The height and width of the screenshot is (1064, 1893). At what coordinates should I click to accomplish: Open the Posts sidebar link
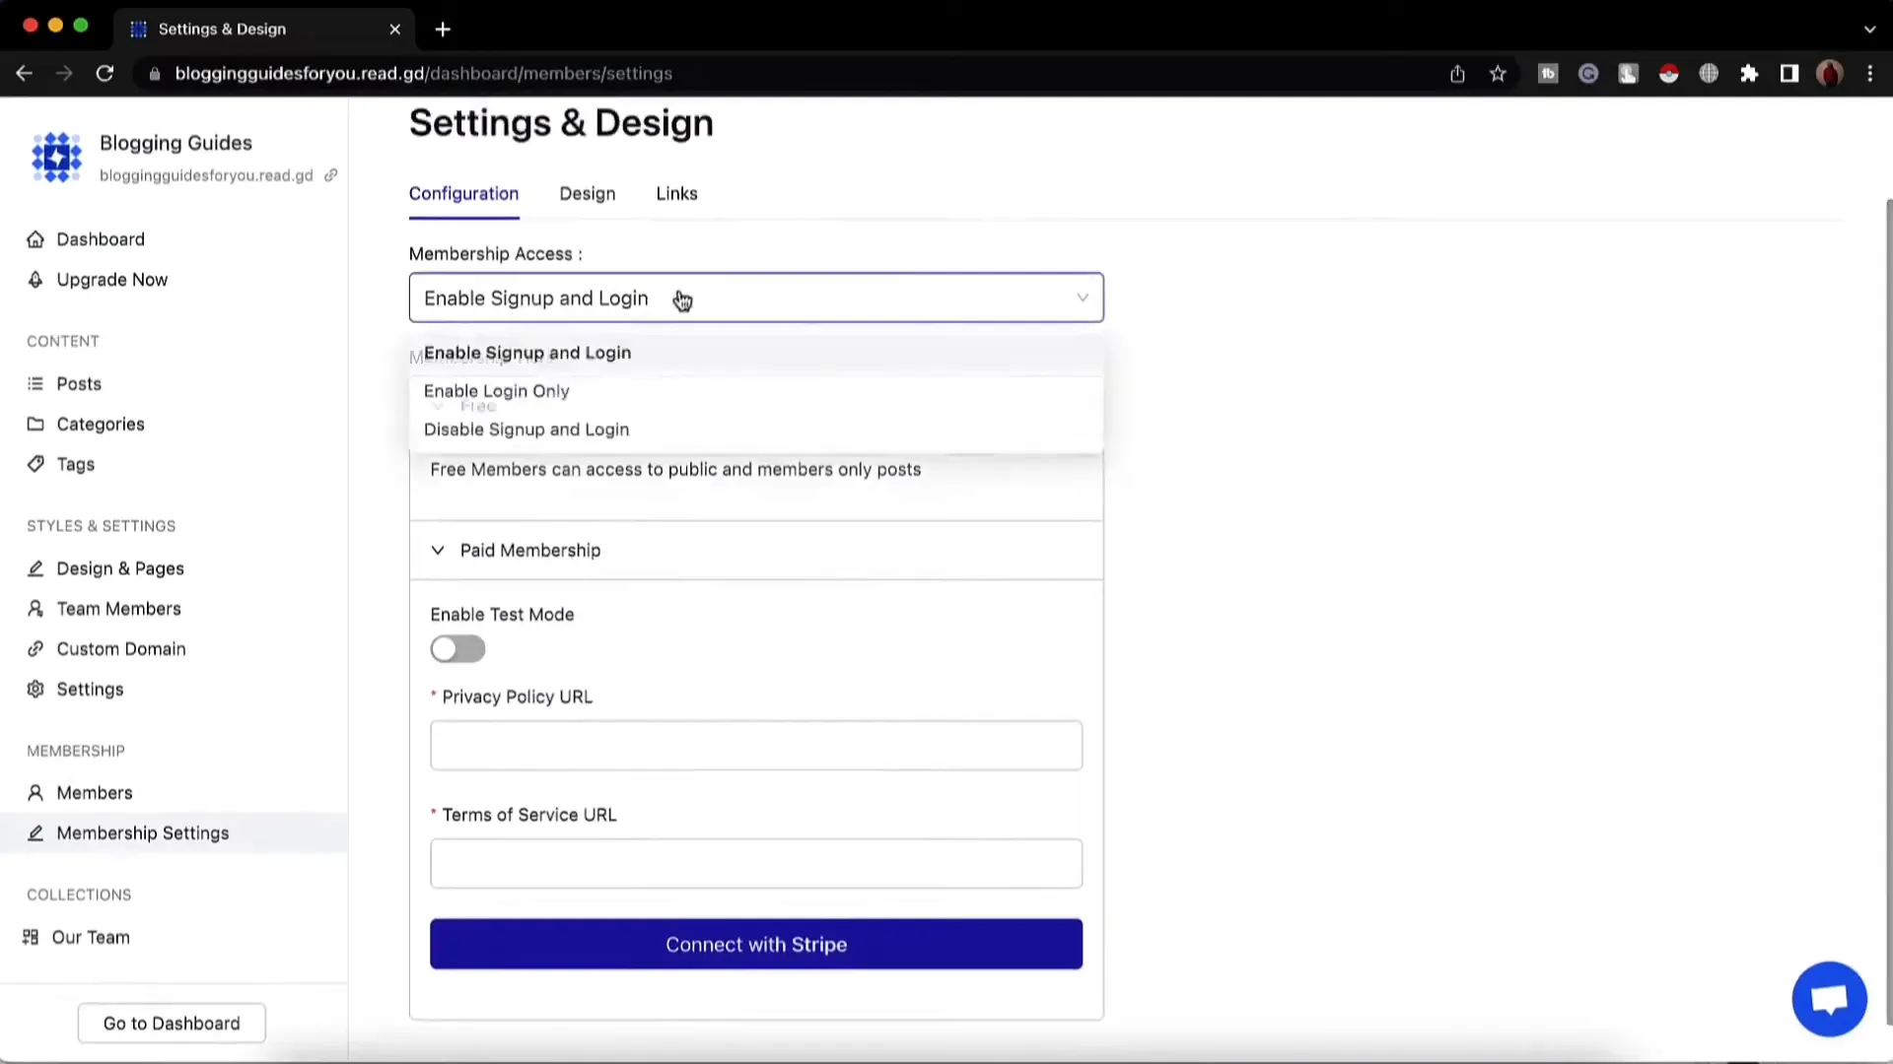point(79,384)
